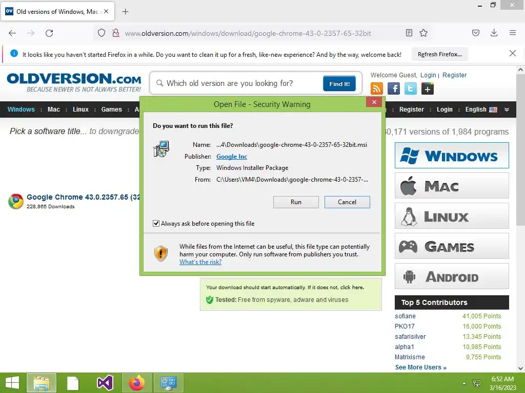This screenshot has width=525, height=393.
Task: Open contributor Matrixisme profile
Action: pyautogui.click(x=410, y=357)
